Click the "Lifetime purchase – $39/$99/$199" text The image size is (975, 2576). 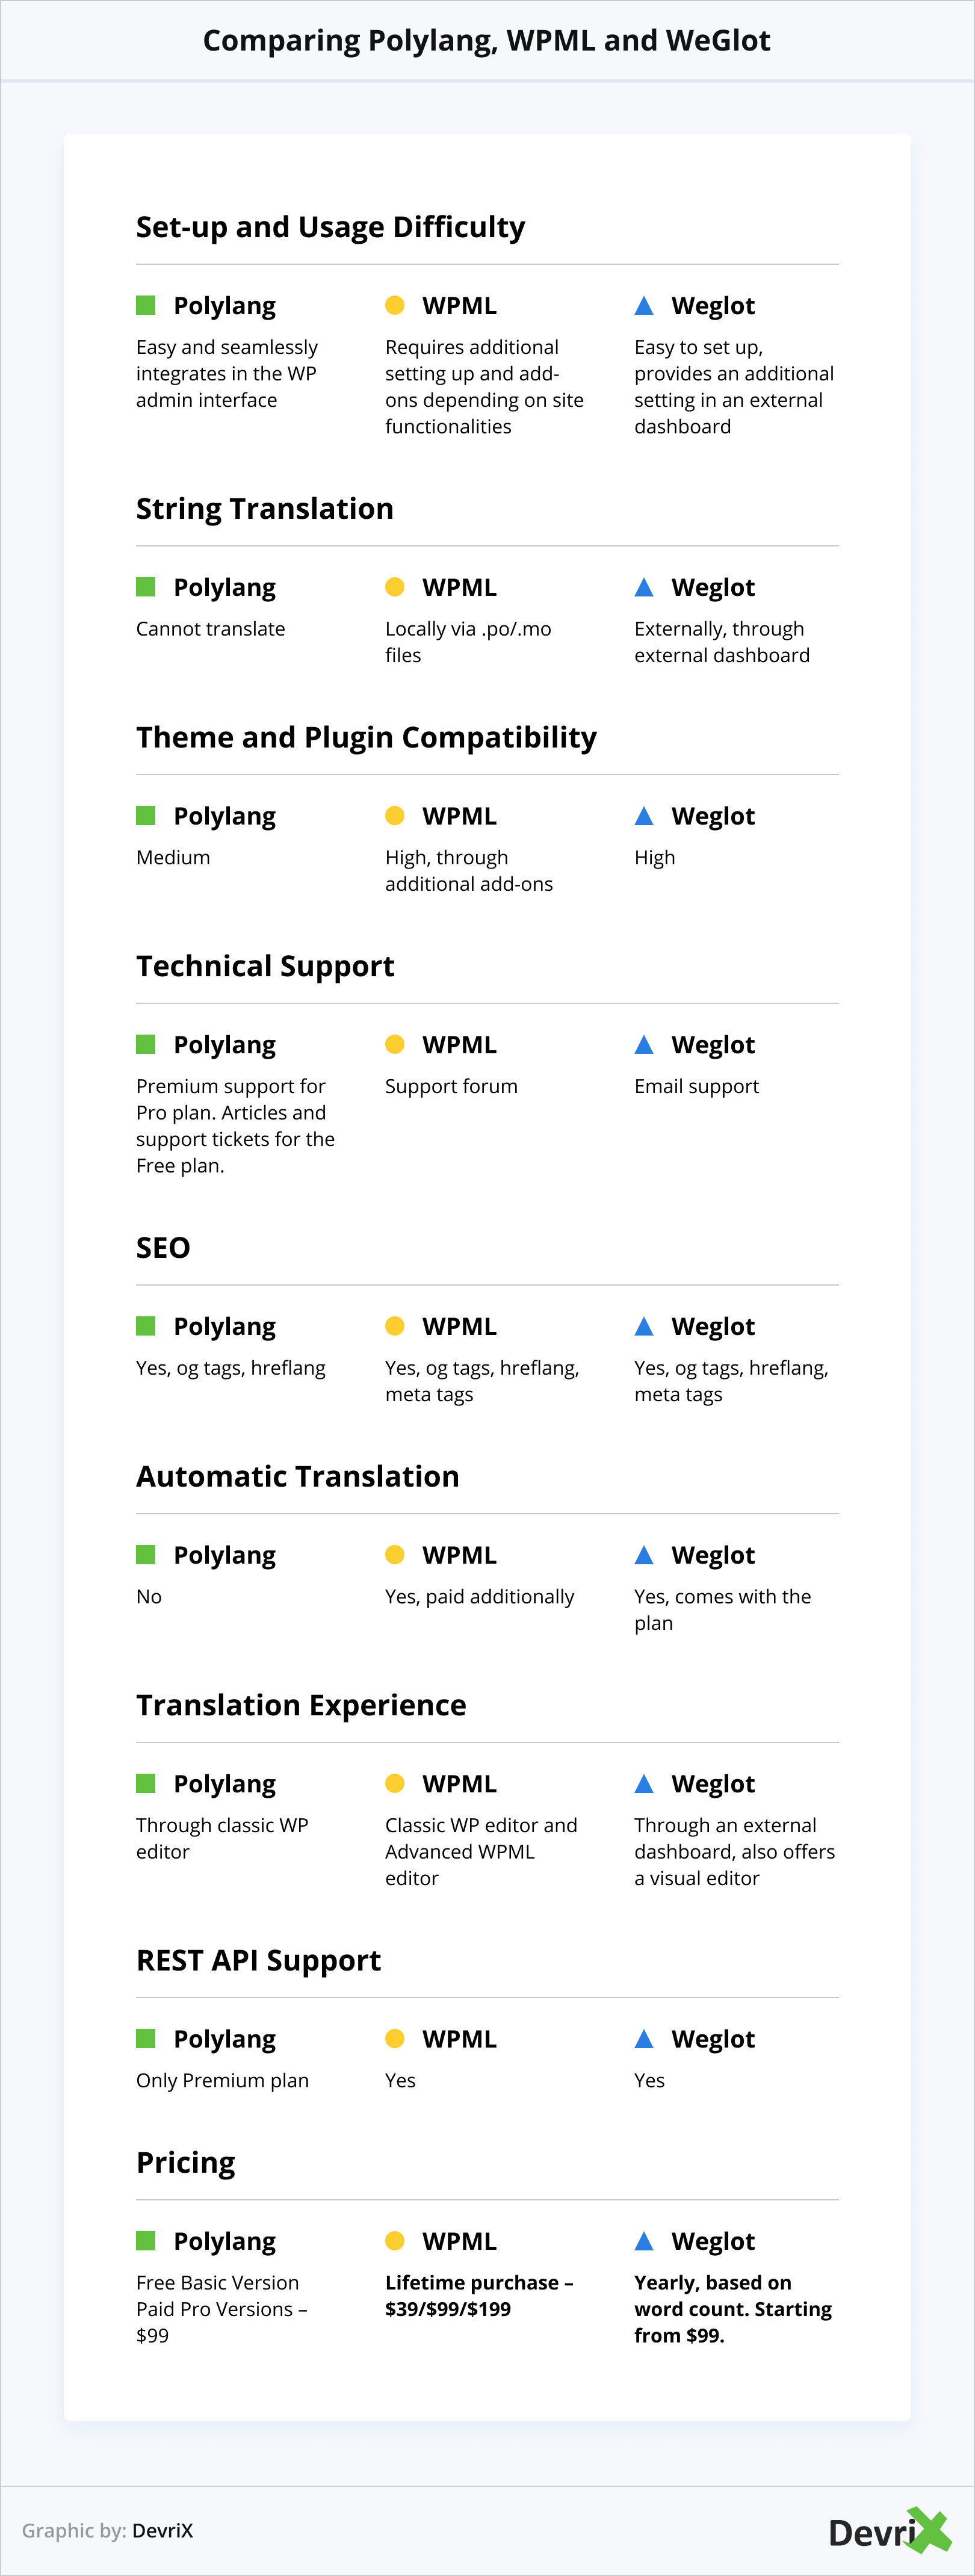(479, 2295)
